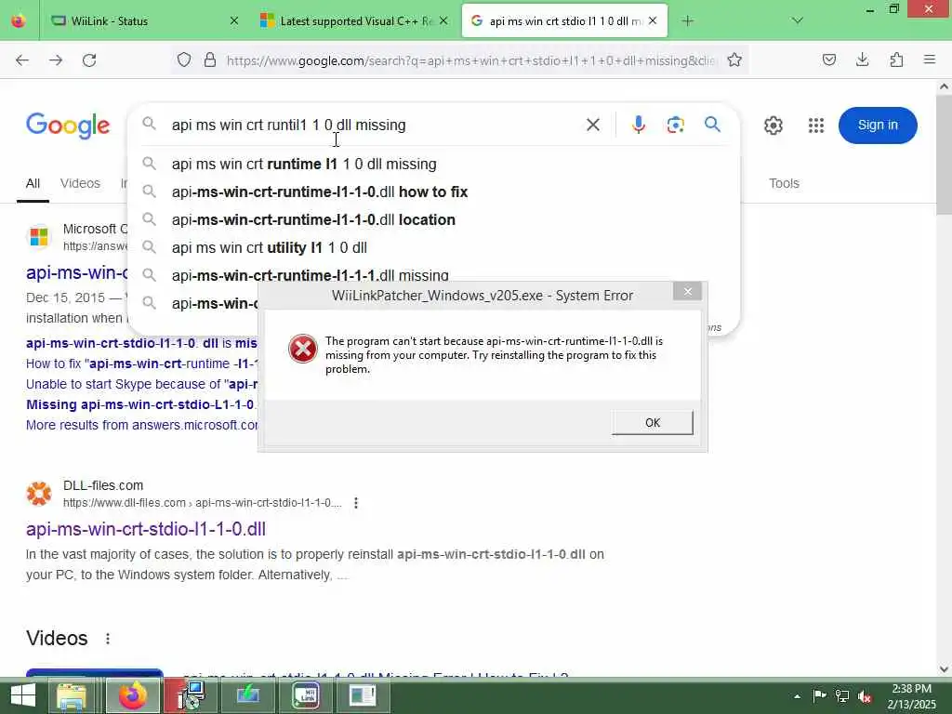
Task: Click OK in the System Error dialog
Action: click(652, 423)
